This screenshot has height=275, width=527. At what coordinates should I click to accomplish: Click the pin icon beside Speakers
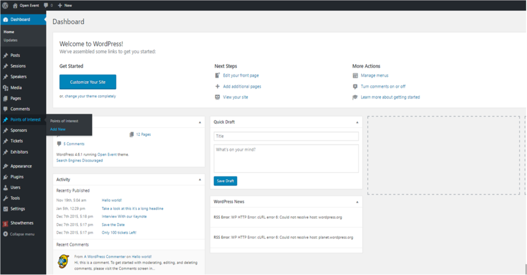(x=5, y=77)
